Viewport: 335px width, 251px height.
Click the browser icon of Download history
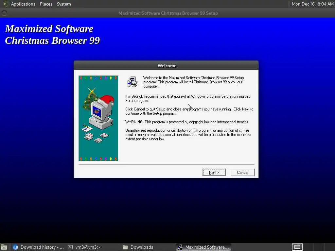(15, 247)
